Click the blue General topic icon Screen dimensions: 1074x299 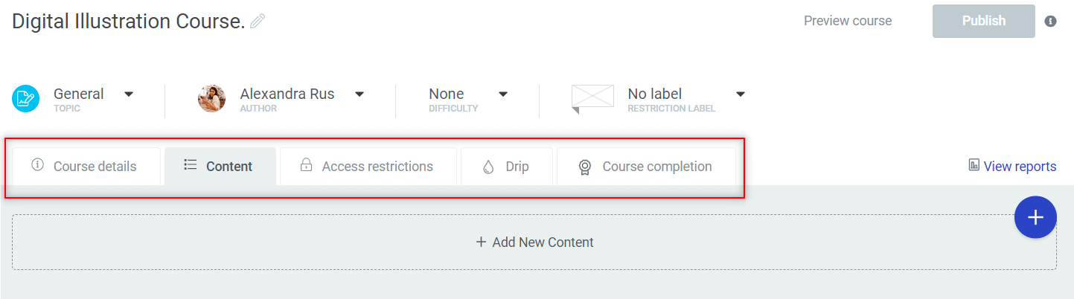25,99
